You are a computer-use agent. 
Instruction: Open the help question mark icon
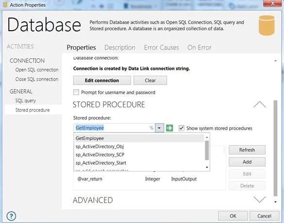click(x=11, y=216)
